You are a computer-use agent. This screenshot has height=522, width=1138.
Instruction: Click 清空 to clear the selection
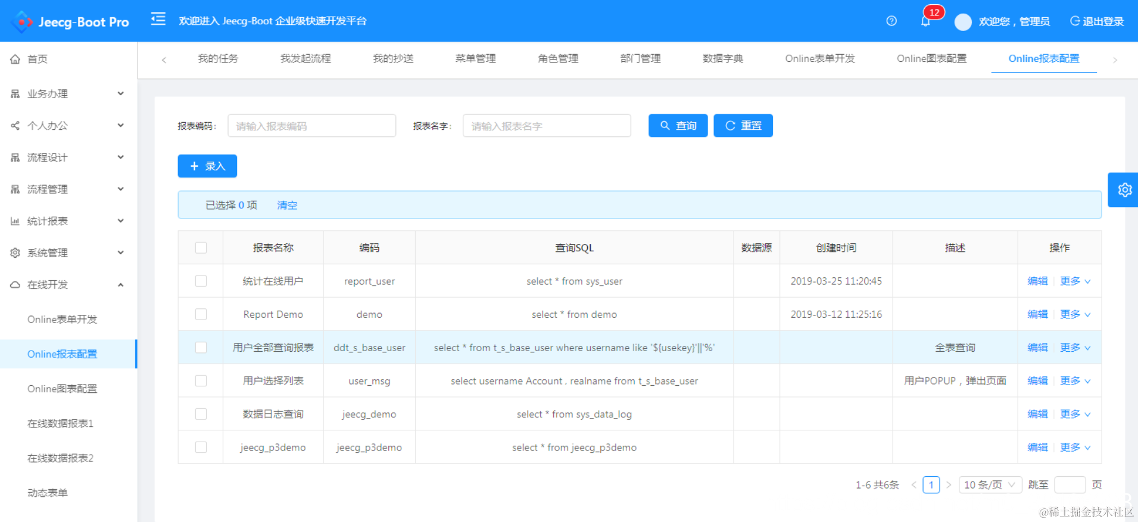[287, 205]
